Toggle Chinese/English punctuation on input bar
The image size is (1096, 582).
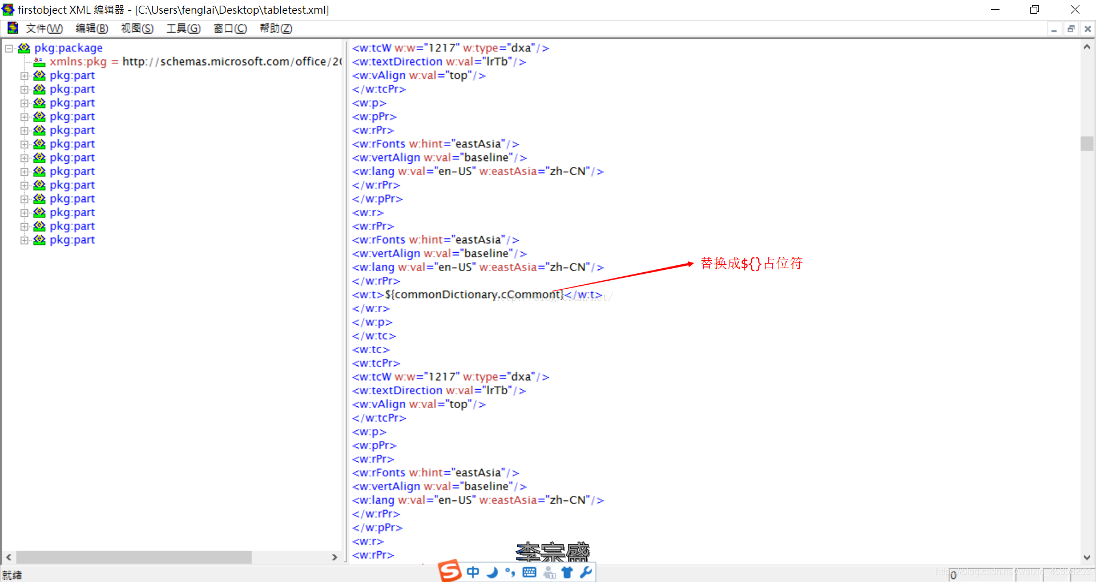510,572
